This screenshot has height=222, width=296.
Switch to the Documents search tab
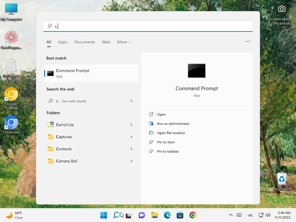(85, 42)
